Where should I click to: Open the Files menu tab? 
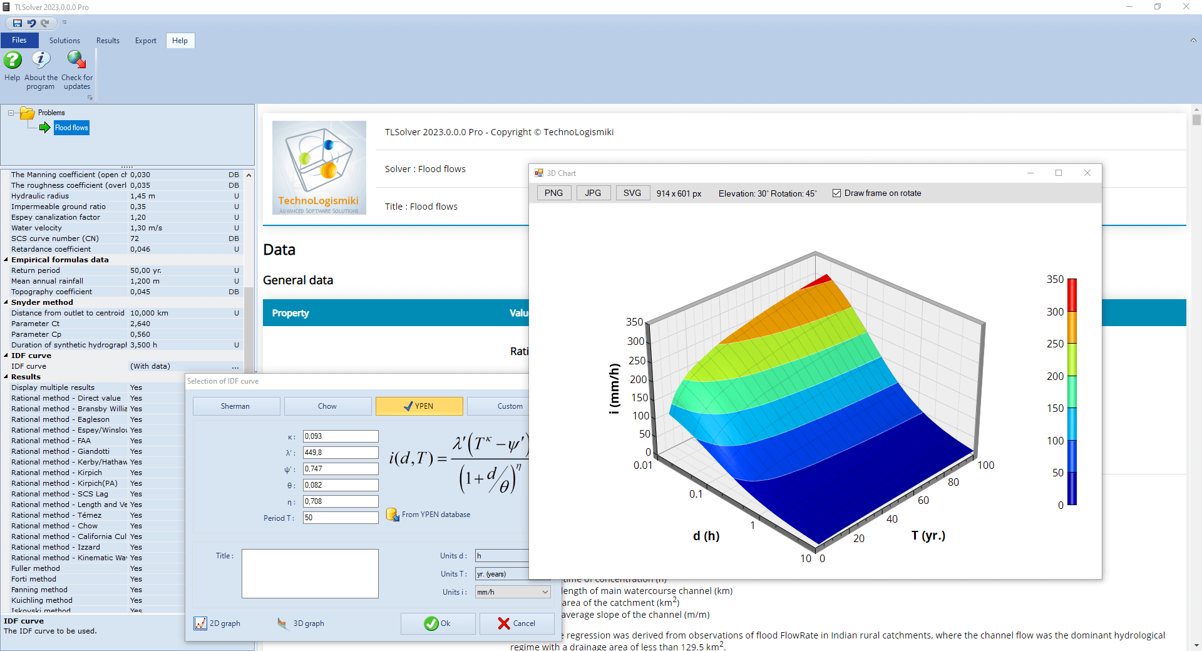pyautogui.click(x=19, y=40)
